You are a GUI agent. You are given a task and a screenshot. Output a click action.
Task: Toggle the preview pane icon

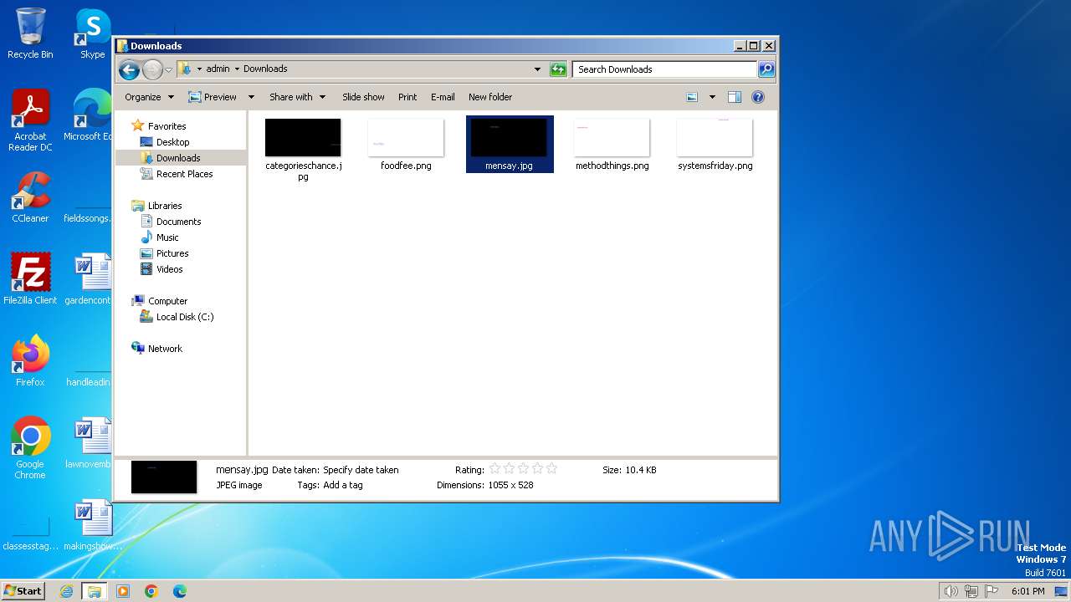734,97
